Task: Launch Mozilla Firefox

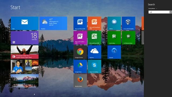Action: [x=80, y=81]
